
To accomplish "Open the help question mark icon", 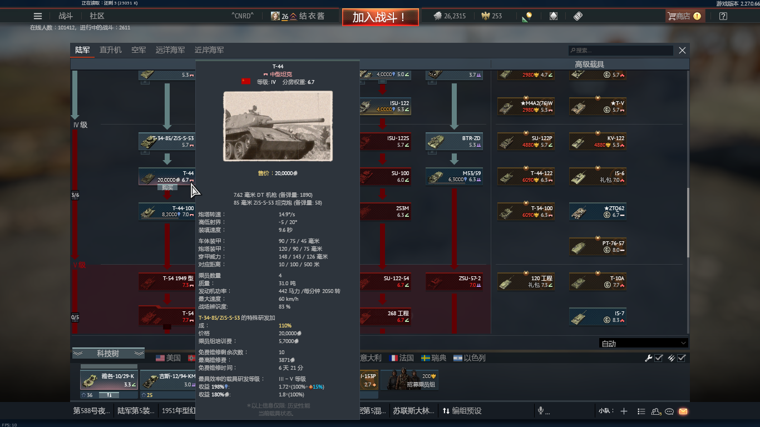I will coord(723,16).
